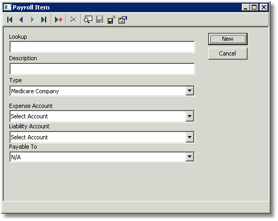Expand the Payable To dropdown
This screenshot has width=278, height=221.
pos(190,157)
